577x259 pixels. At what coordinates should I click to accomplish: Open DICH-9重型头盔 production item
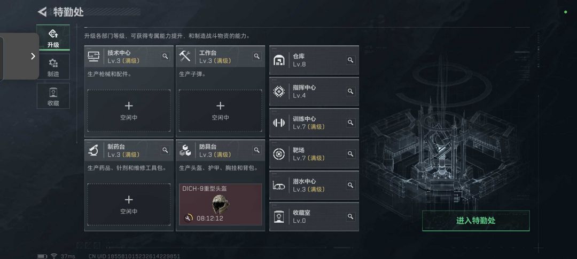click(x=221, y=204)
